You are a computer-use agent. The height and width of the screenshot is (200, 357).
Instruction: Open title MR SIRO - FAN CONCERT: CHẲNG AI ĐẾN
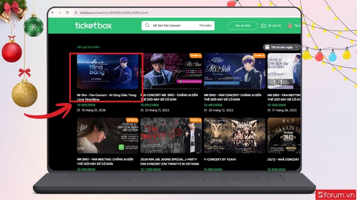233,97
